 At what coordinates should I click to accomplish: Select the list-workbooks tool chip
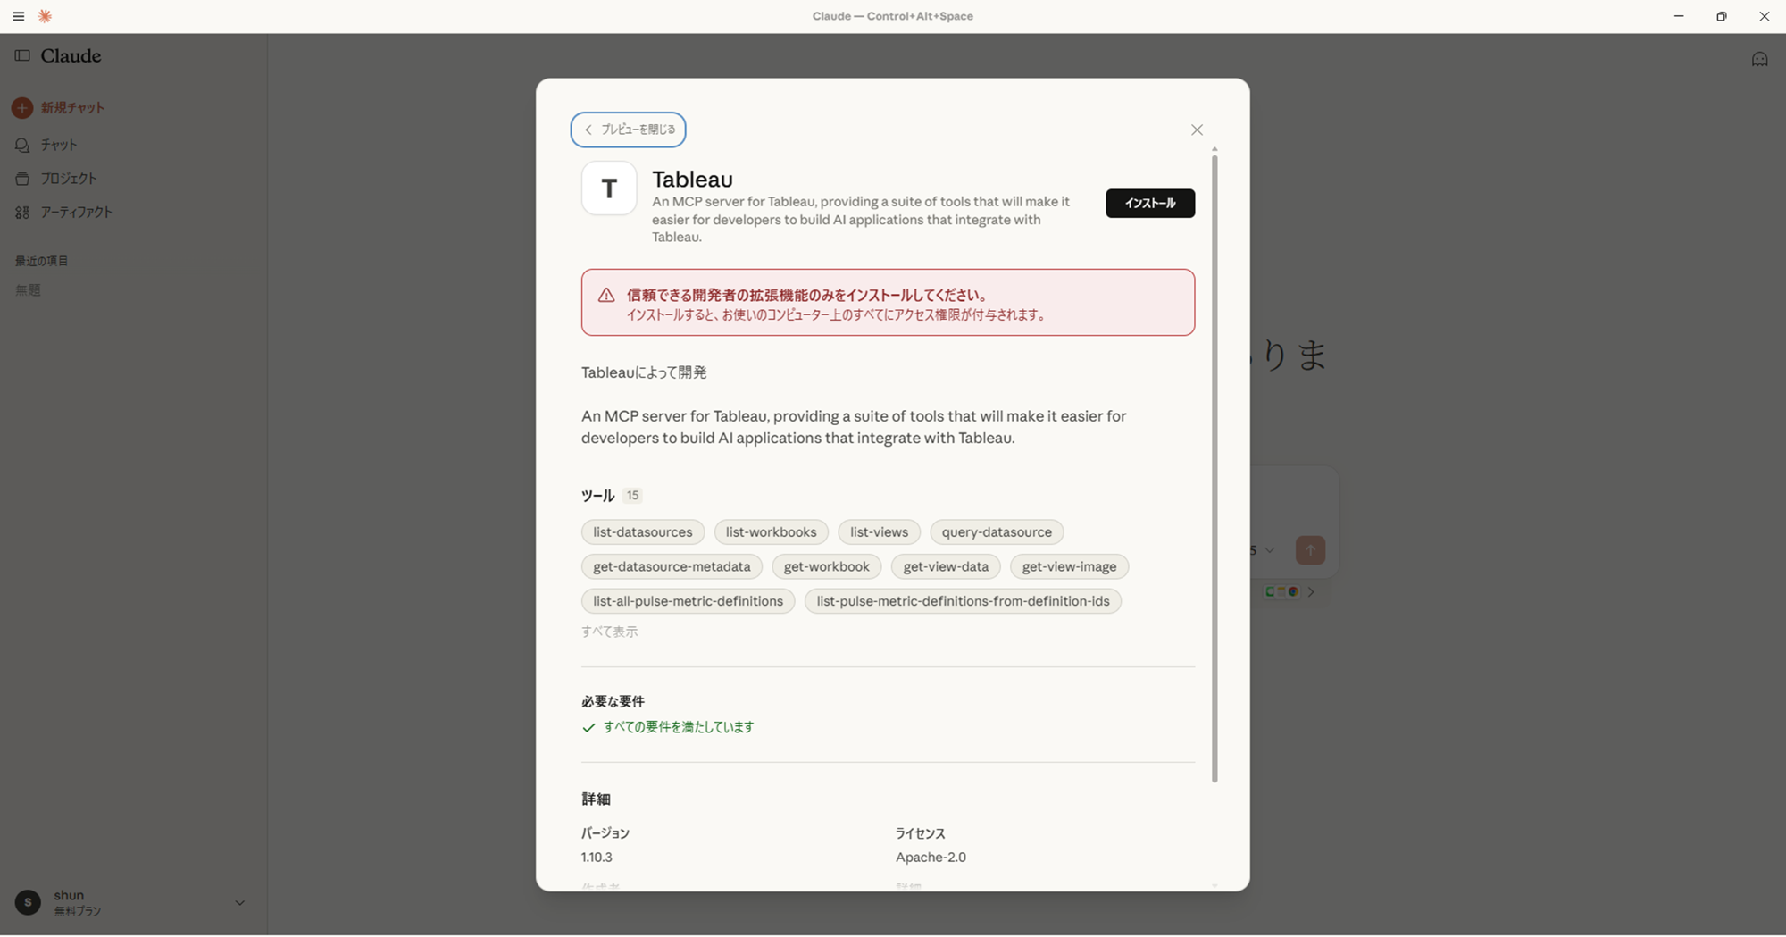click(771, 531)
